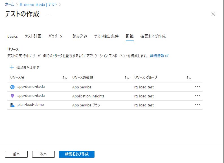Open the パラメーター tab
This screenshot has width=224, height=163.
(57, 36)
